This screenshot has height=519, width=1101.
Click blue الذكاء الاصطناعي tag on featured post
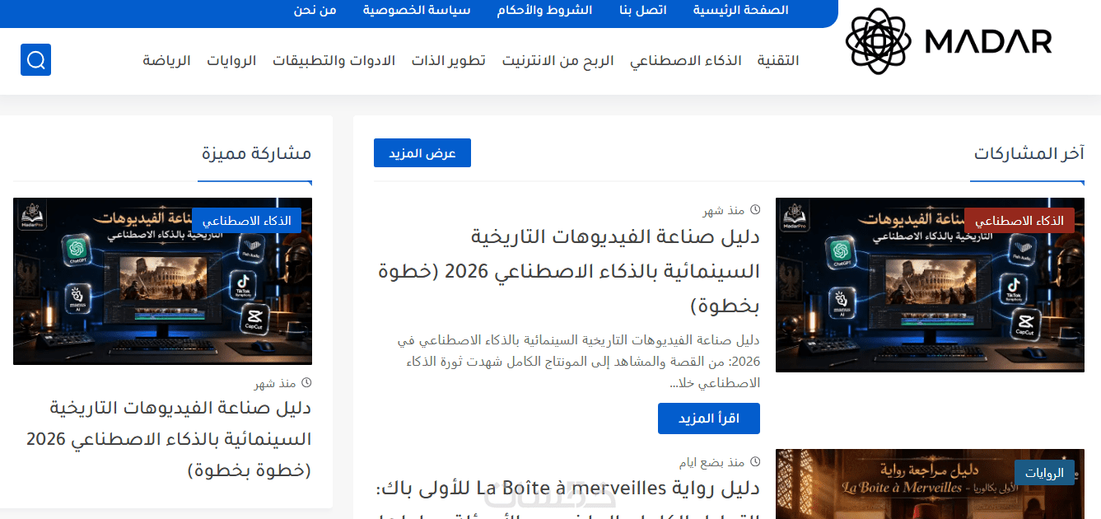(247, 221)
